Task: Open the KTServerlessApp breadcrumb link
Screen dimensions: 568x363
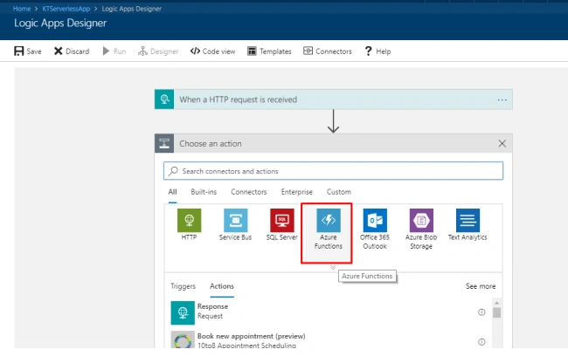Action: pos(66,9)
